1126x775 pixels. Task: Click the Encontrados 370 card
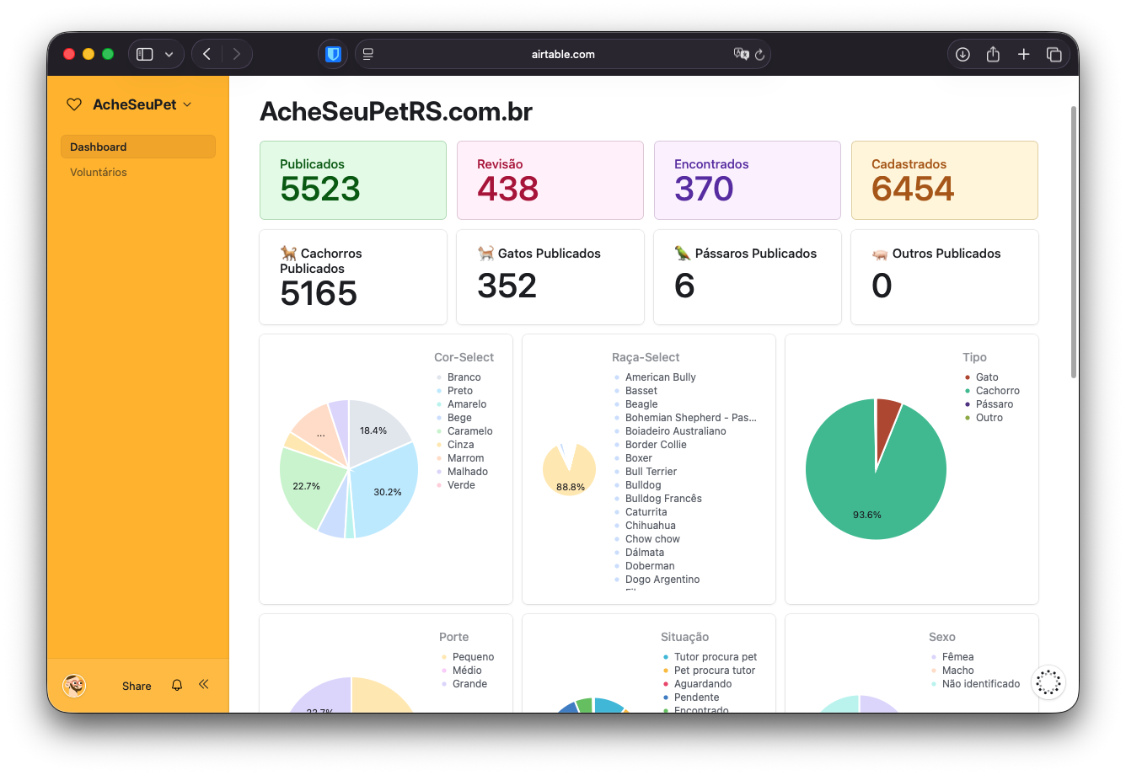tap(748, 180)
